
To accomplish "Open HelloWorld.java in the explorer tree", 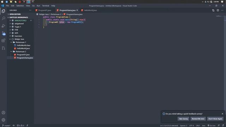I will 23,49.
